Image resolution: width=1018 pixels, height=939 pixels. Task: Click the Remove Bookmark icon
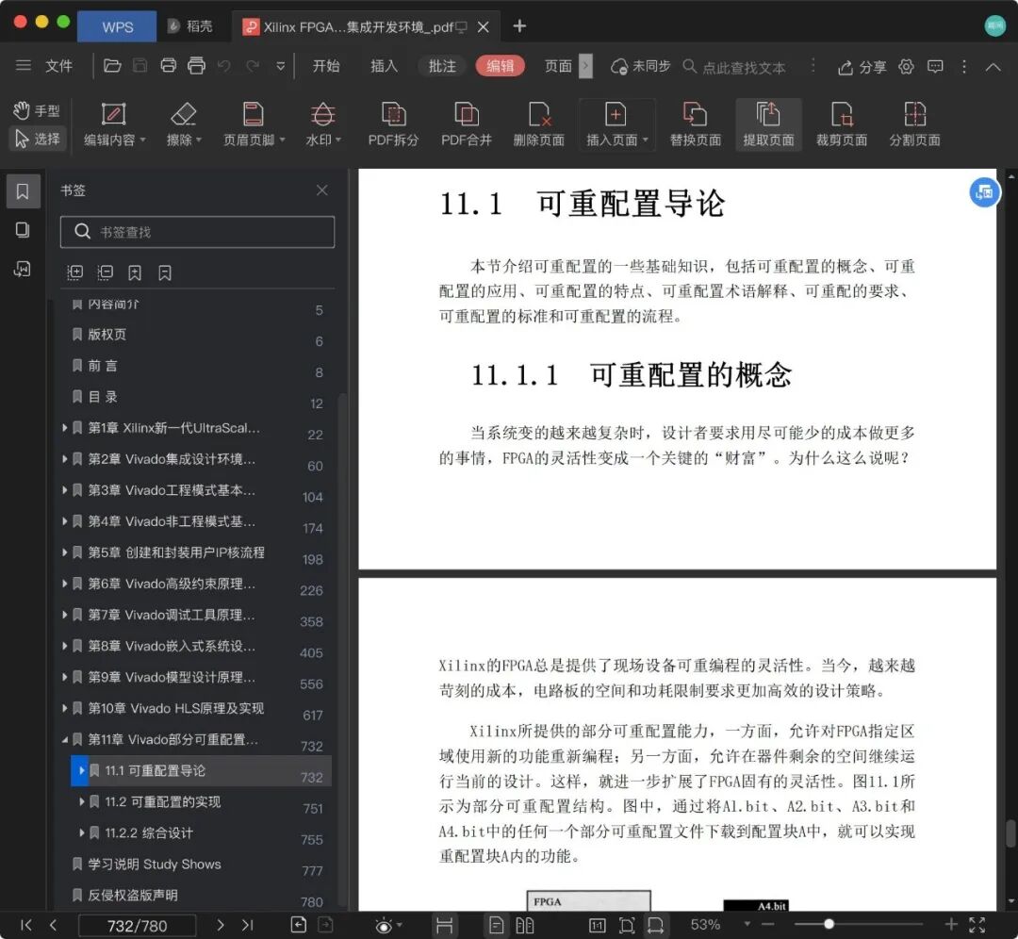pos(165,272)
